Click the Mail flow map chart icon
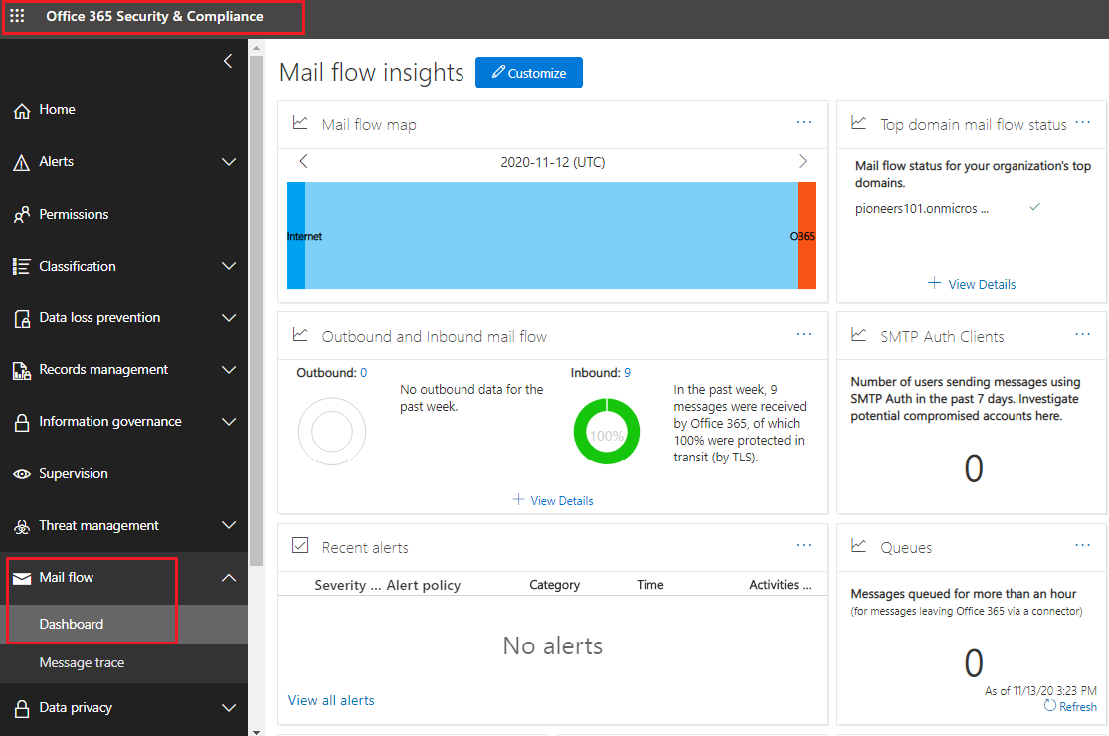The height and width of the screenshot is (736, 1109). click(300, 123)
